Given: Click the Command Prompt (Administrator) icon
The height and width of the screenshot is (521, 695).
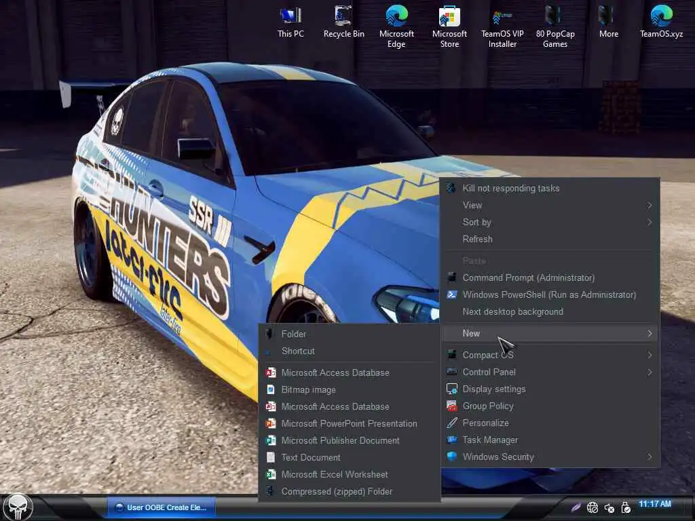Looking at the screenshot, I should click(x=451, y=277).
